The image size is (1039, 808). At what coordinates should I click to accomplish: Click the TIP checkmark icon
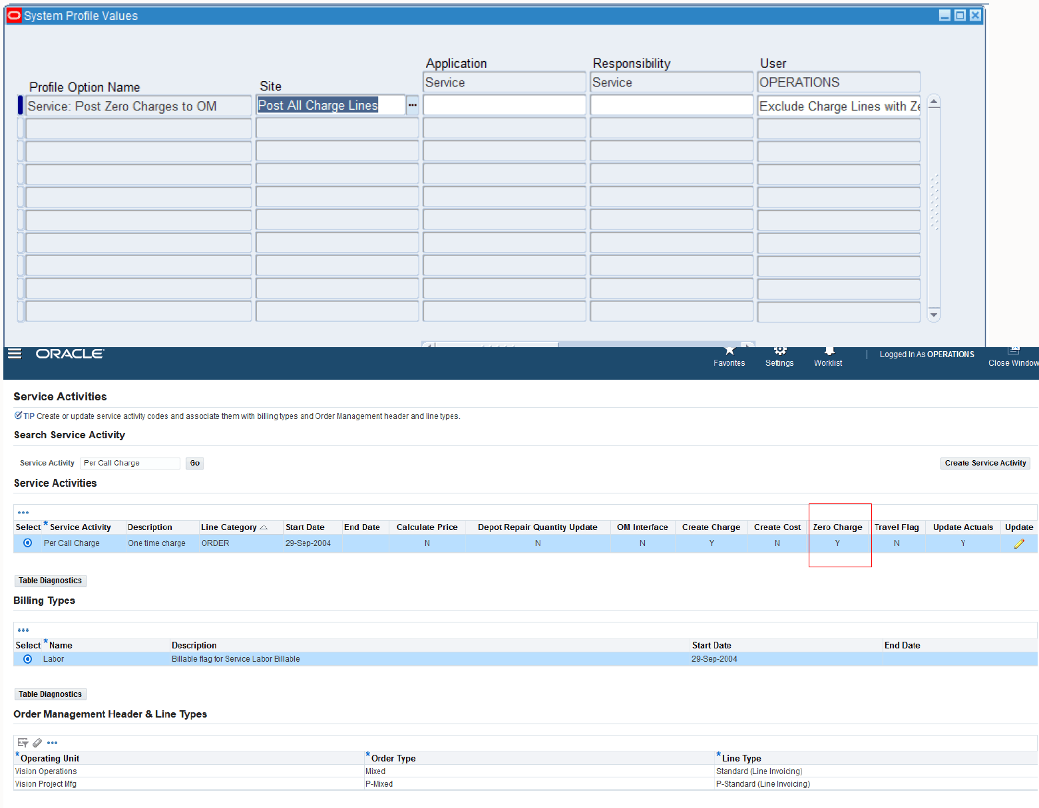pyautogui.click(x=18, y=415)
